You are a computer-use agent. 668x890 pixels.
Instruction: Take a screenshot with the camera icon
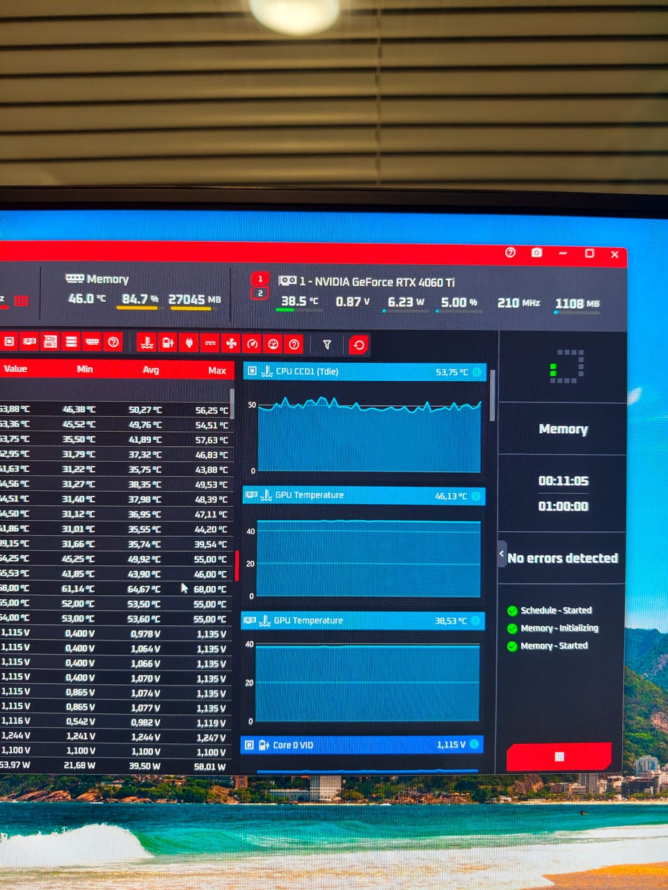pyautogui.click(x=536, y=252)
